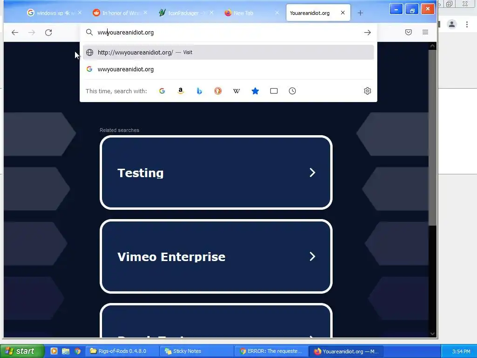Click page scrollbar up arrow

pos(432,46)
